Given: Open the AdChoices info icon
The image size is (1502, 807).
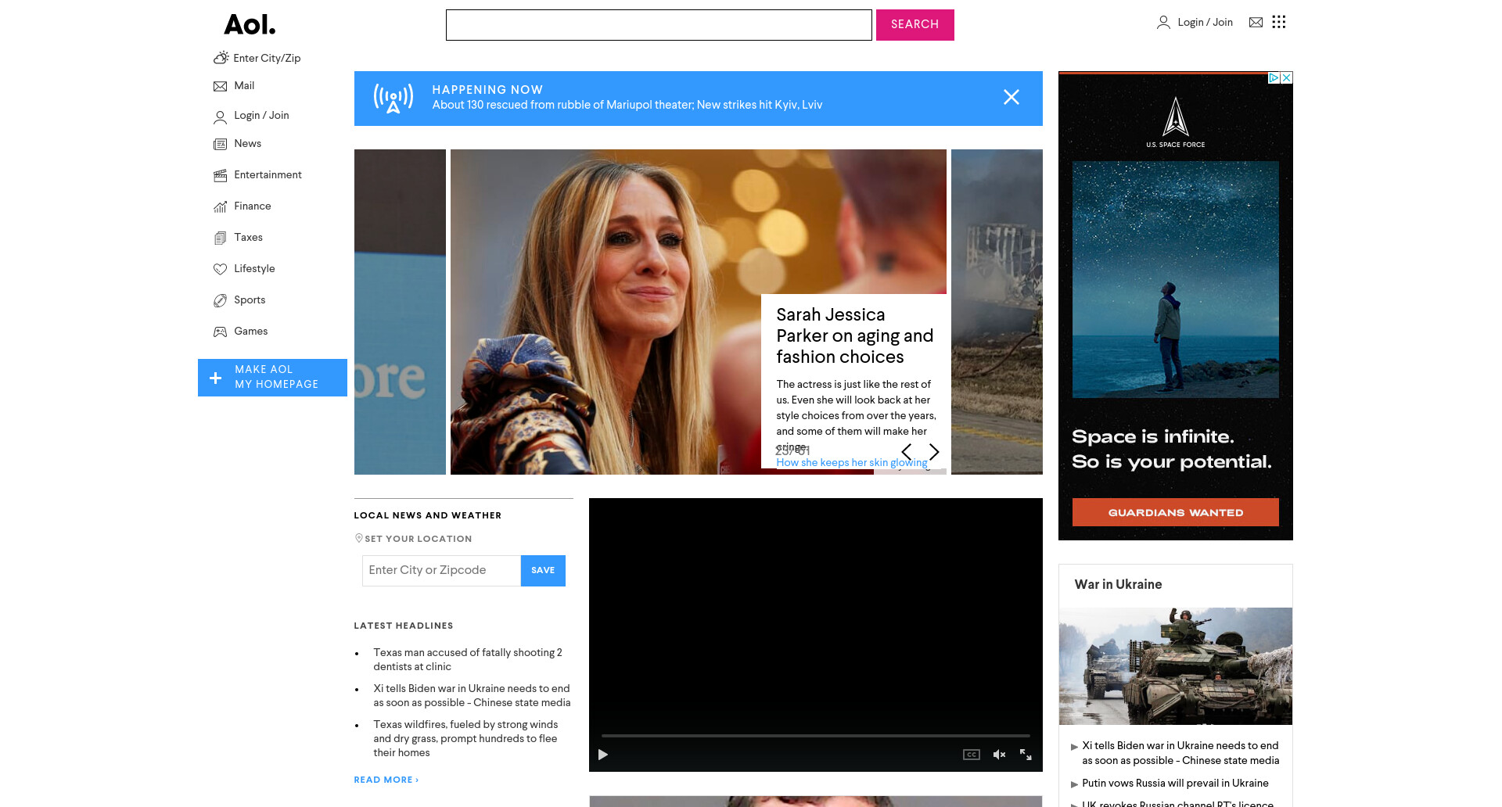Looking at the screenshot, I should coord(1274,78).
